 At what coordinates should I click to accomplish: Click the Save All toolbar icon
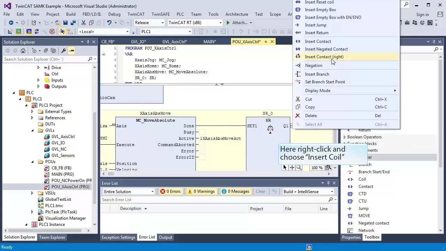73,23
